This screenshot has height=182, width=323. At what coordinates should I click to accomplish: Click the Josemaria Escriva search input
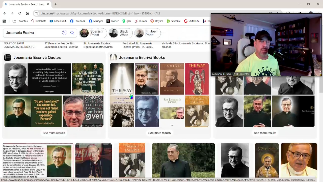click(32, 33)
